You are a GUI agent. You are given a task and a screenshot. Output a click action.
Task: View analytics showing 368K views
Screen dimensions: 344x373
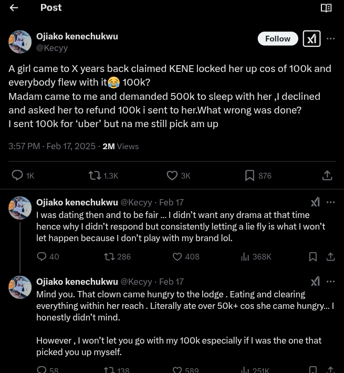(x=245, y=257)
